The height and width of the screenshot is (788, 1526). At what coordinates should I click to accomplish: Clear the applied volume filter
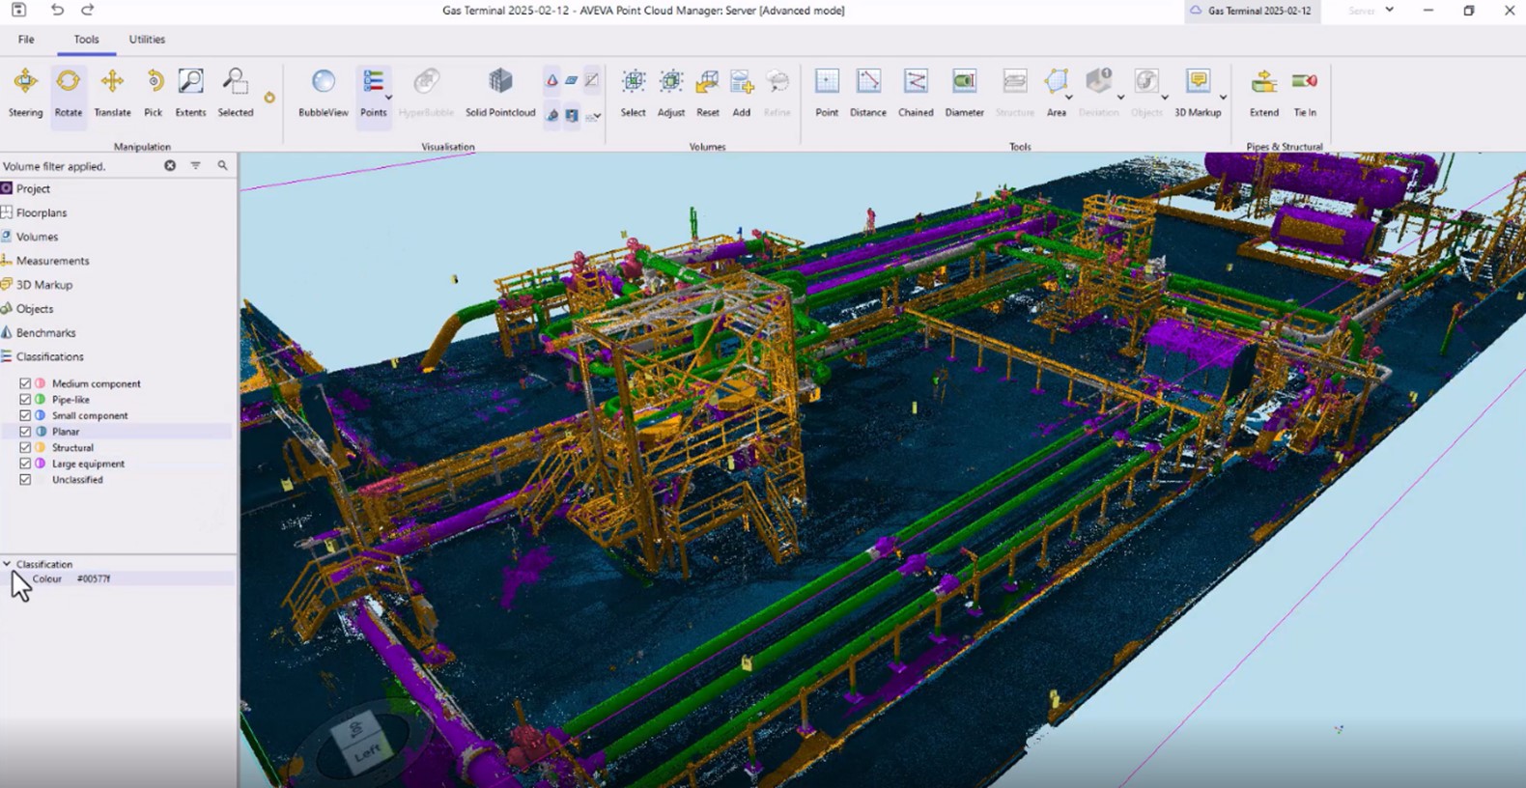[x=170, y=166]
